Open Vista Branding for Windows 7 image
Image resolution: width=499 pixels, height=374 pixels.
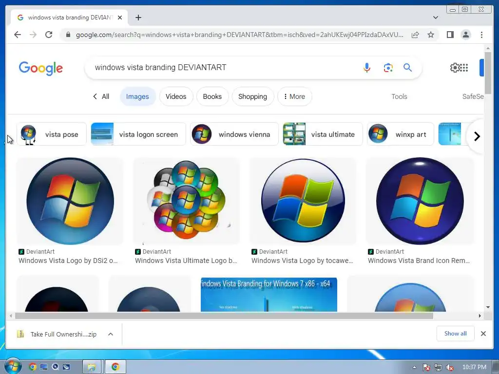[269, 295]
